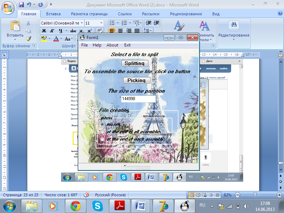Screen dimensions: 284x213
Task: Increase paragraph indent
Action: tap(156, 23)
